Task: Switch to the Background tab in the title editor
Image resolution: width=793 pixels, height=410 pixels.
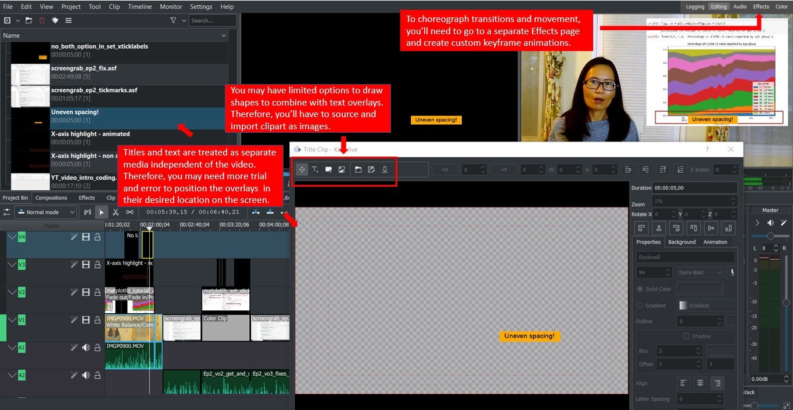Action: tap(681, 242)
